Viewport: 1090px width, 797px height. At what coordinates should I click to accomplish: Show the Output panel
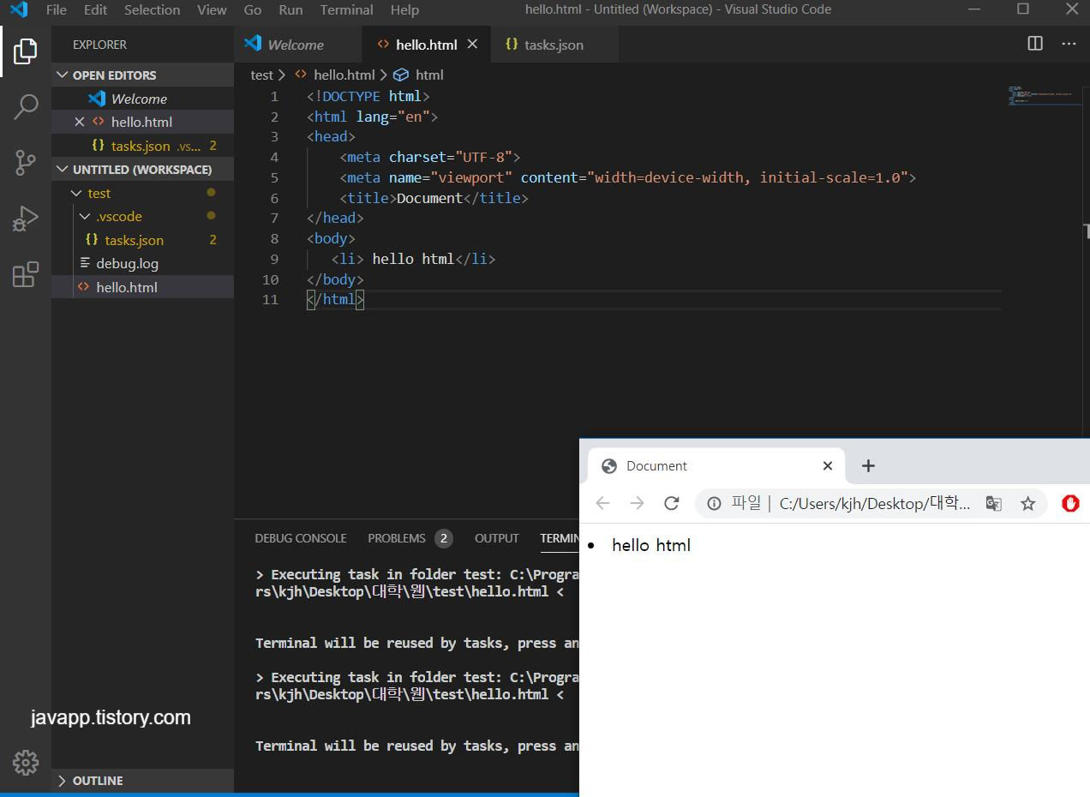pyautogui.click(x=497, y=538)
